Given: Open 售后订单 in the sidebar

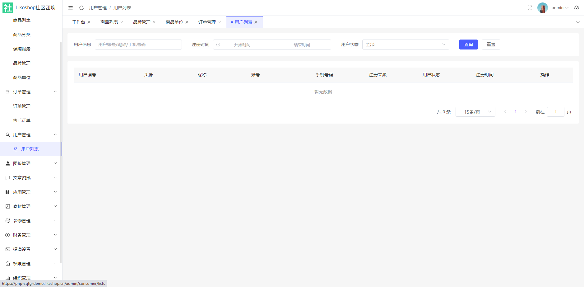Looking at the screenshot, I should point(22,120).
